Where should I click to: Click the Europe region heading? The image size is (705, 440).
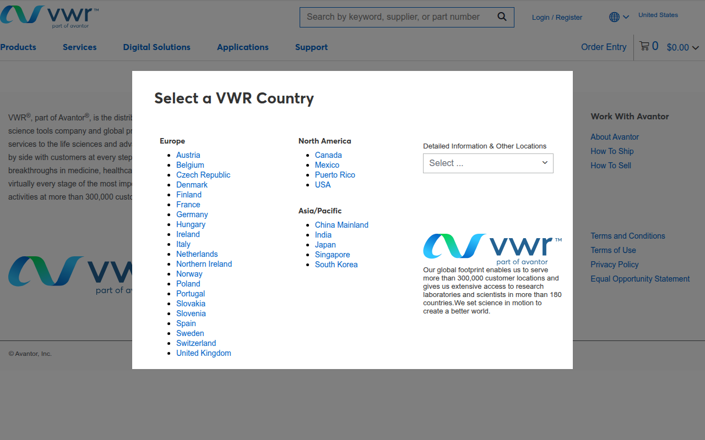click(x=172, y=141)
